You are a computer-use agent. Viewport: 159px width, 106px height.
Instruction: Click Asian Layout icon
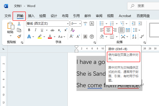(123, 37)
